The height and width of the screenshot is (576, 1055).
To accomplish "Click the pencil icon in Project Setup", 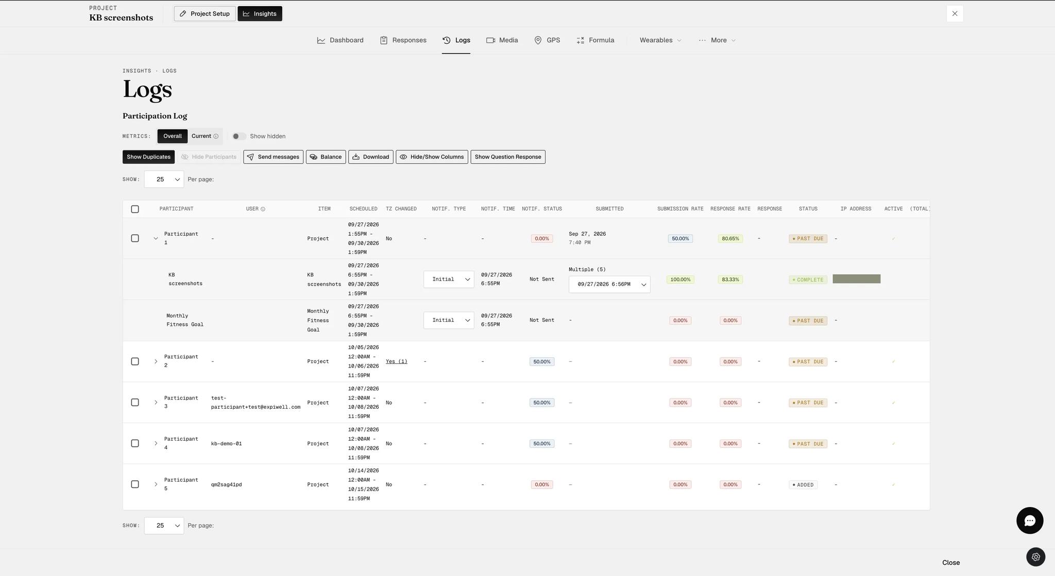I will (183, 14).
